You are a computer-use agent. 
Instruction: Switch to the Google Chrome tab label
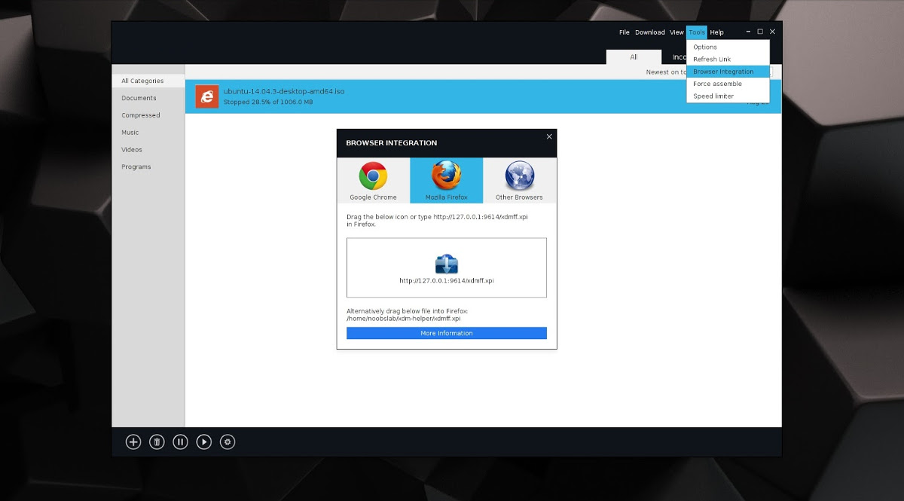pos(373,197)
